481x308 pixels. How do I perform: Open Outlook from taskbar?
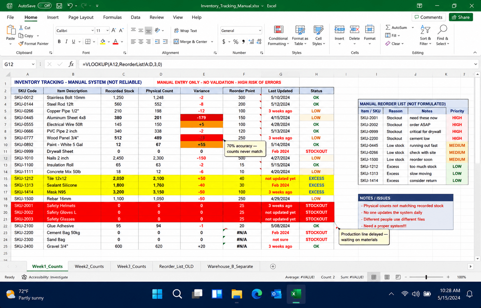[276, 294]
